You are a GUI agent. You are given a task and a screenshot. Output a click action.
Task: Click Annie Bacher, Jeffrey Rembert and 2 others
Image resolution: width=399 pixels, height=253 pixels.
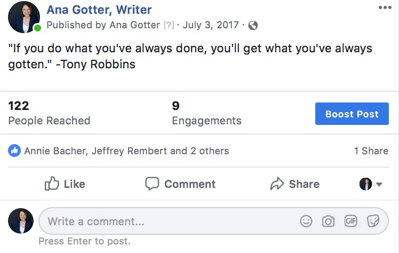pyautogui.click(x=126, y=151)
